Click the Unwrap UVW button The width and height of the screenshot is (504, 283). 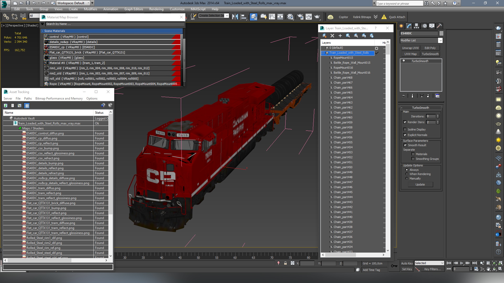[410, 48]
